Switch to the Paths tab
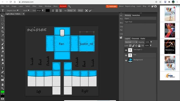This screenshot has height=101, width=180. 143,39
